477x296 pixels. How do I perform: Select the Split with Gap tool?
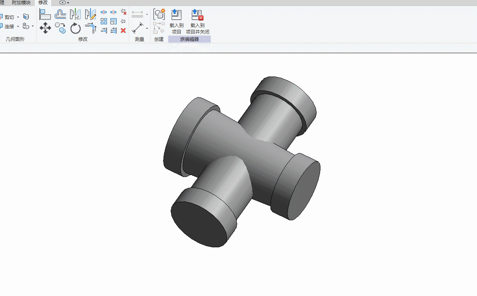pos(114,12)
